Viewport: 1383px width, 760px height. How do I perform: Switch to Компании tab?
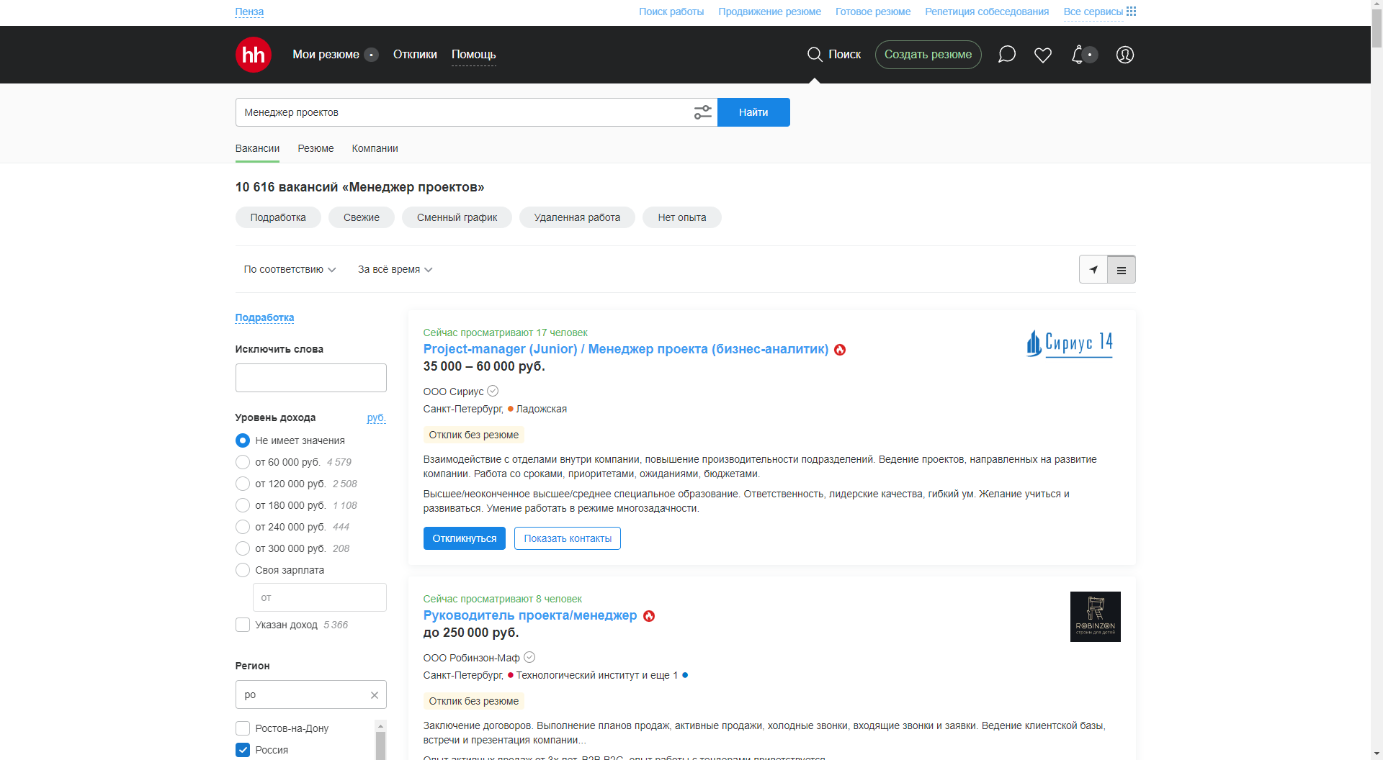[375, 148]
